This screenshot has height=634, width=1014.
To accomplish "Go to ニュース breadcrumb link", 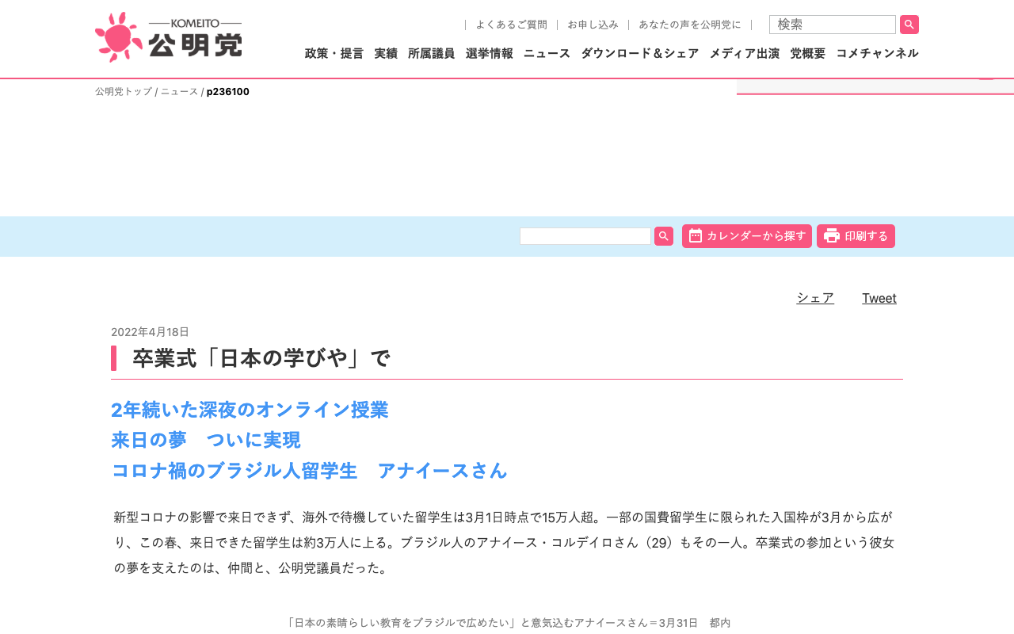I will (180, 91).
